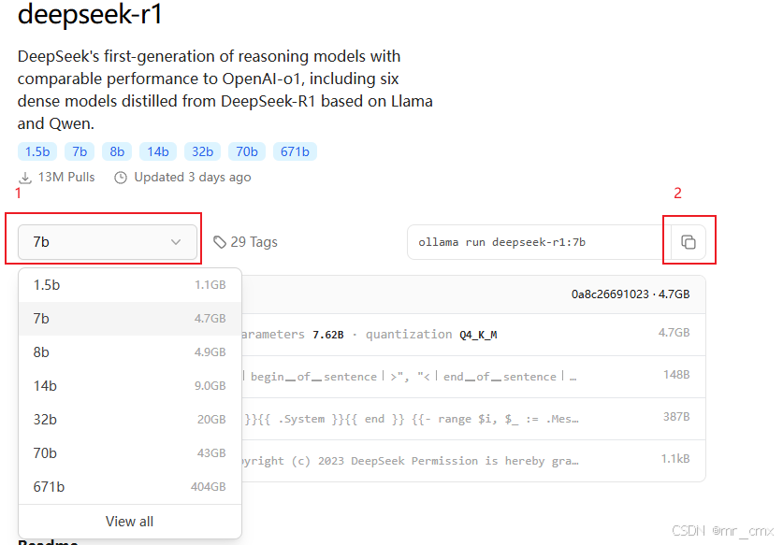Open the 7b model size dropdown
Screen dimensions: 783x545
pyautogui.click(x=108, y=242)
